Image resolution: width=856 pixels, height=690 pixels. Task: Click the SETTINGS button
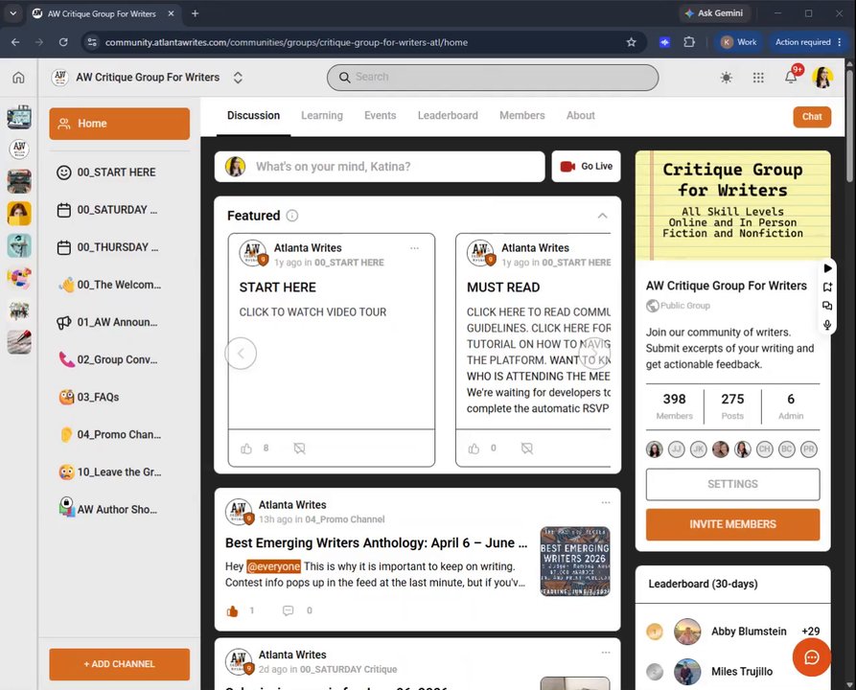(x=732, y=484)
